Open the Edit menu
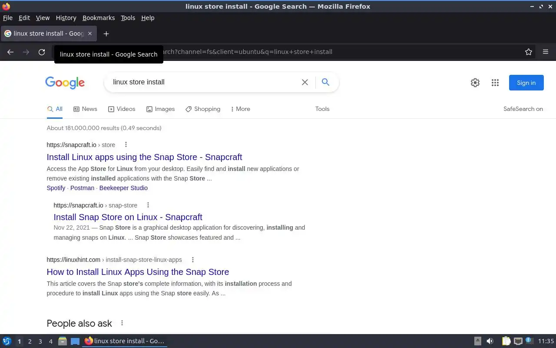This screenshot has width=556, height=348. click(x=24, y=18)
